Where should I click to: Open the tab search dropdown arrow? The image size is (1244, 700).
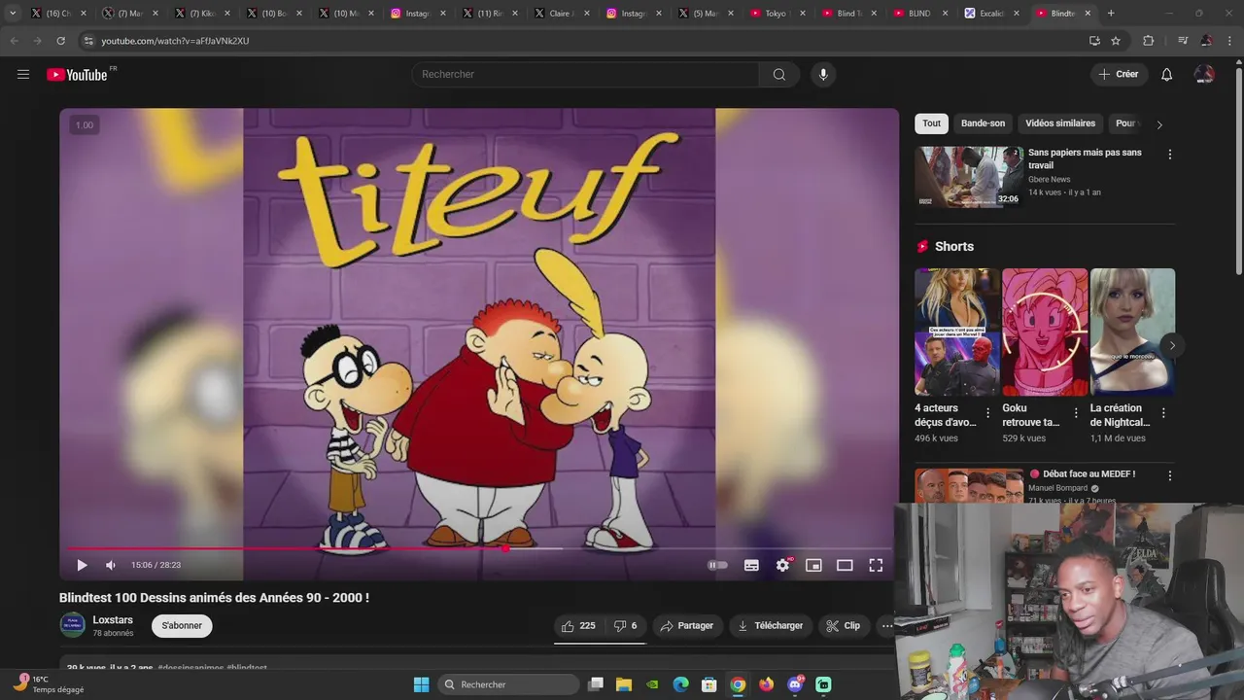(13, 13)
